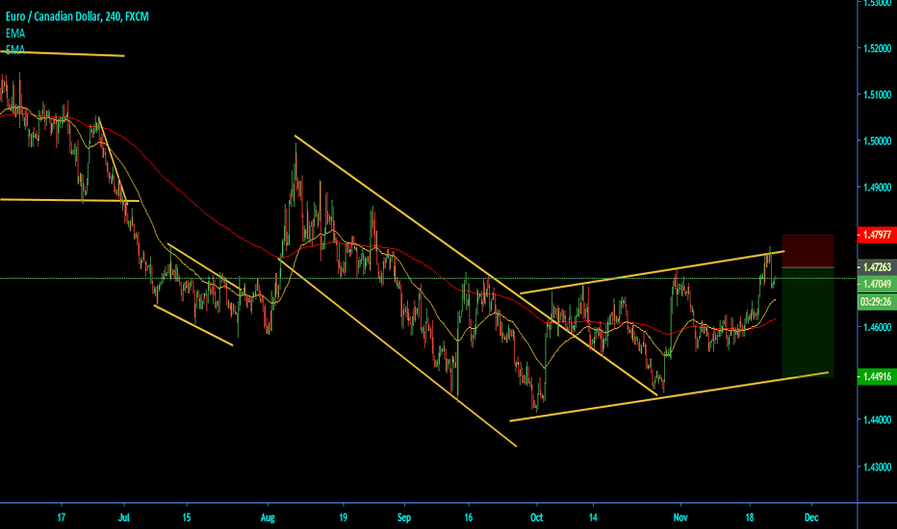Select the first EMA indicator label
897x529 pixels.
click(x=13, y=33)
